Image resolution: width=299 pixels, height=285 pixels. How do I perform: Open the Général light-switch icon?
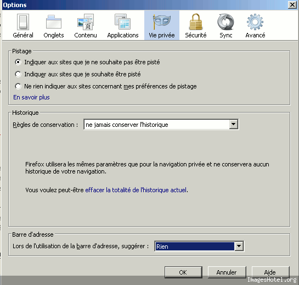23,22
